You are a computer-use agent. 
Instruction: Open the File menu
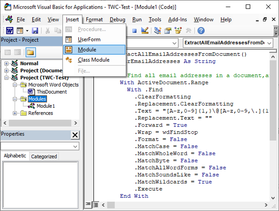(x=21, y=20)
